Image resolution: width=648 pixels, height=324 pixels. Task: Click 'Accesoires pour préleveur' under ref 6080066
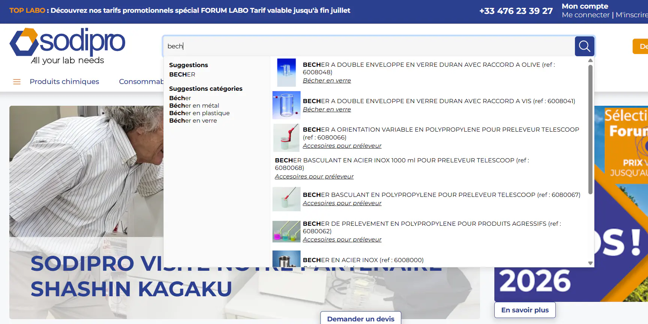342,145
